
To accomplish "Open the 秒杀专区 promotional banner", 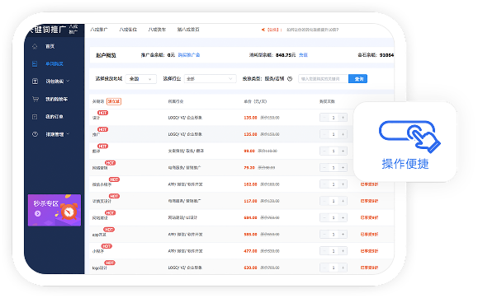I will [x=54, y=210].
